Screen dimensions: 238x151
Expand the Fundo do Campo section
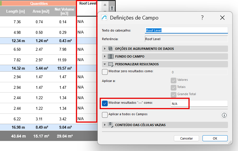pyautogui.click(x=105, y=56)
